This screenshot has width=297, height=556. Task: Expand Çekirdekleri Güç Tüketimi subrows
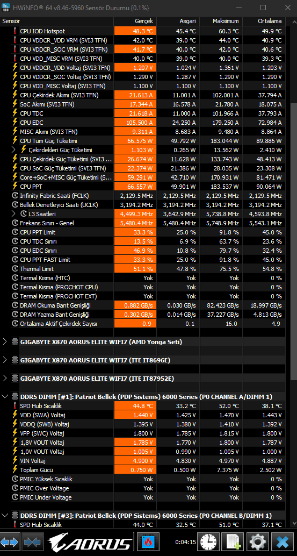pyautogui.click(x=13, y=149)
